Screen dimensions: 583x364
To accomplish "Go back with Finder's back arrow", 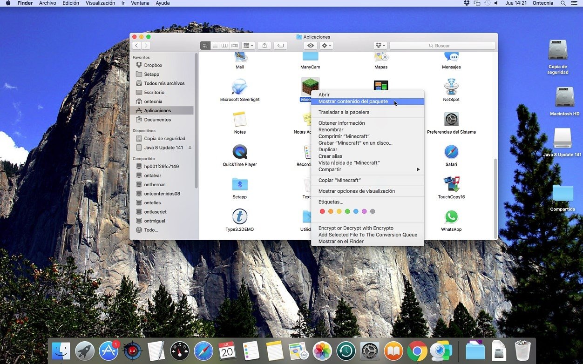I will pyautogui.click(x=136, y=46).
